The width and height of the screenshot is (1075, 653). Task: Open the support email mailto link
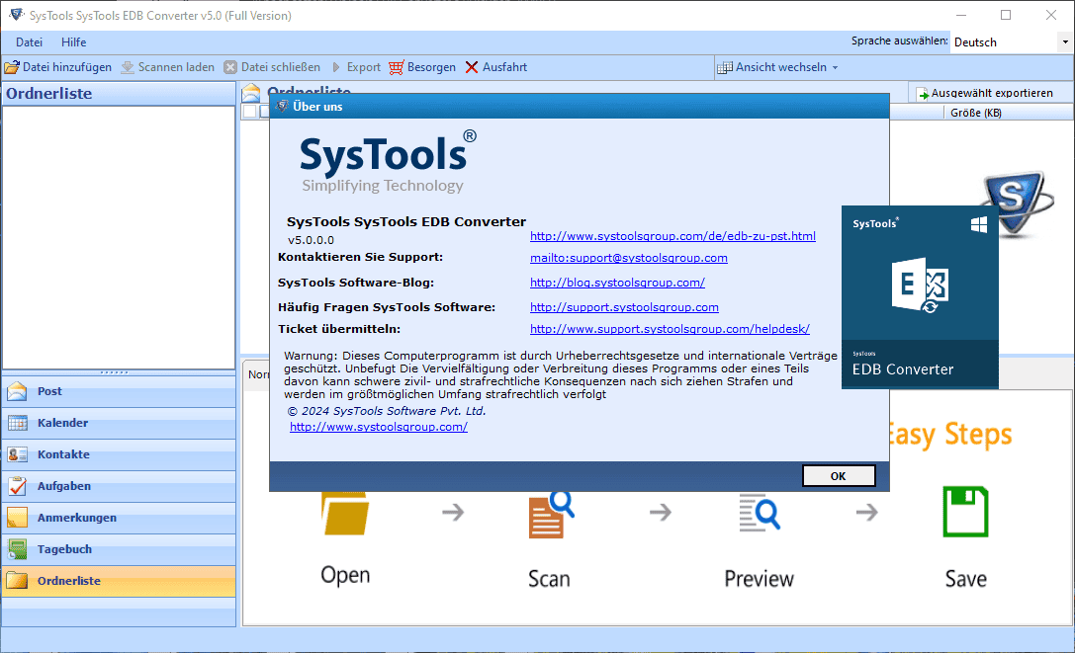[x=628, y=258]
